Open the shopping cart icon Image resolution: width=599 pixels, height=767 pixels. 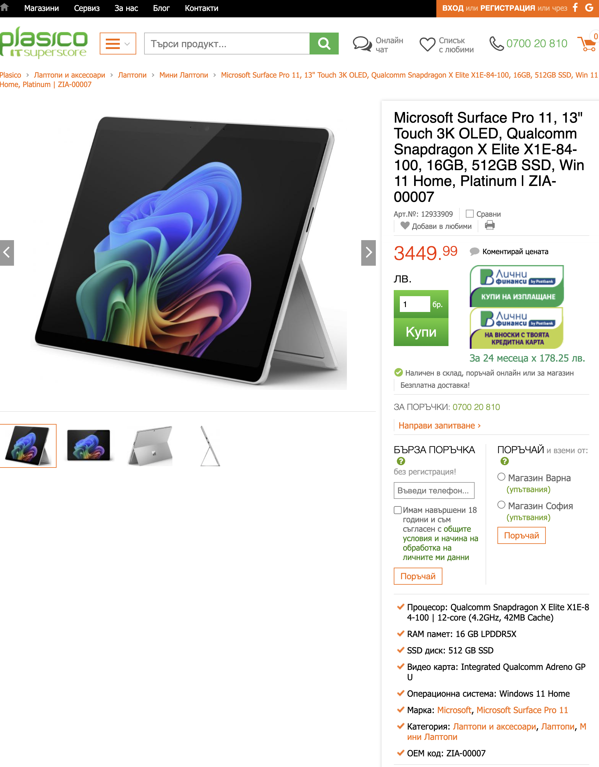coord(587,44)
